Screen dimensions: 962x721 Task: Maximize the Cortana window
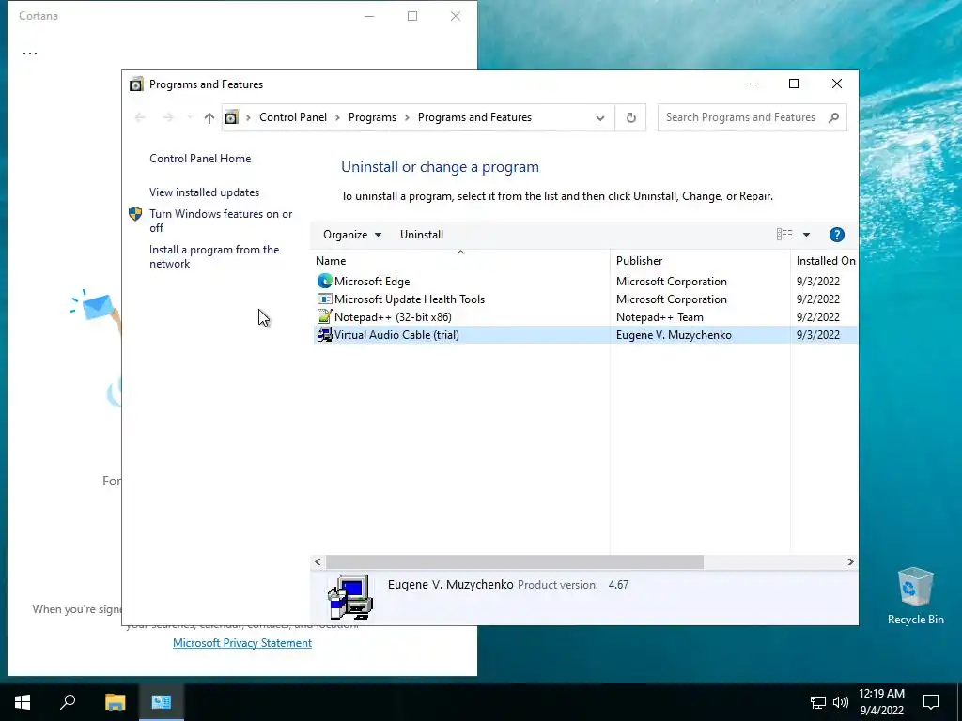412,16
